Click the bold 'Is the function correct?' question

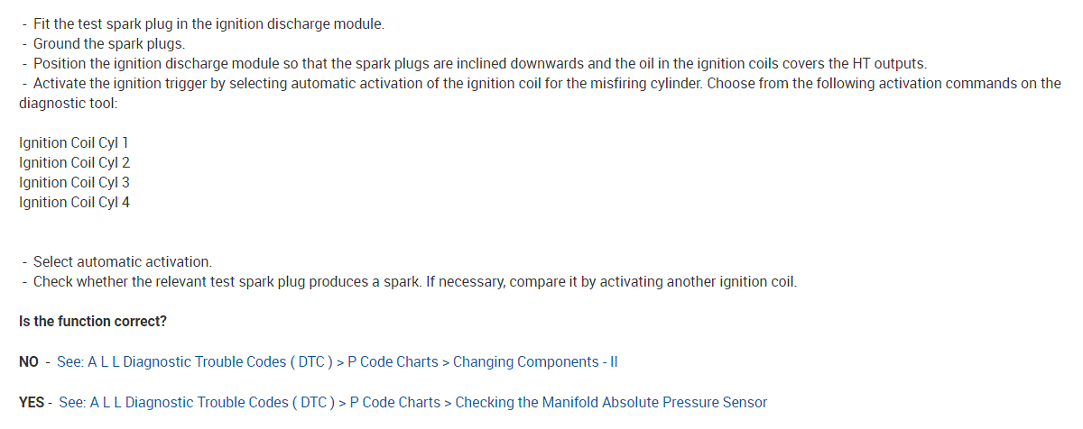[x=92, y=322]
